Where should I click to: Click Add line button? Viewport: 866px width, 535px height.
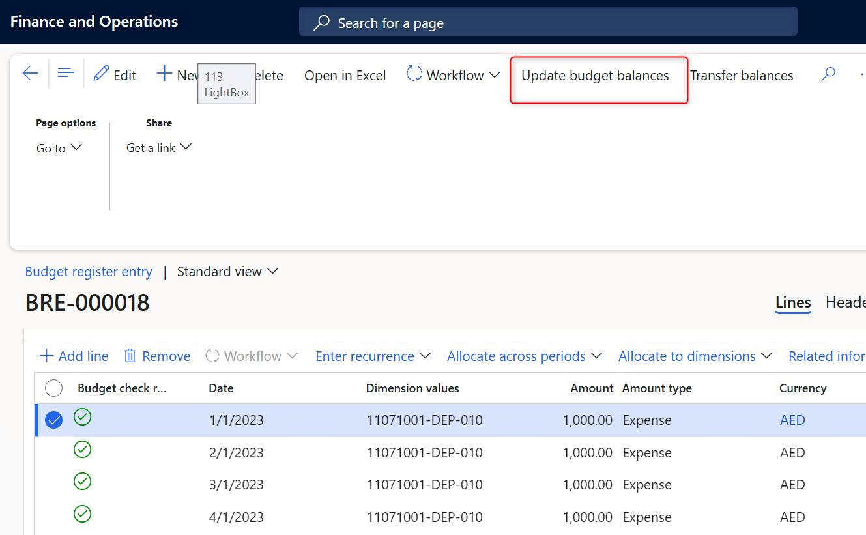[74, 356]
